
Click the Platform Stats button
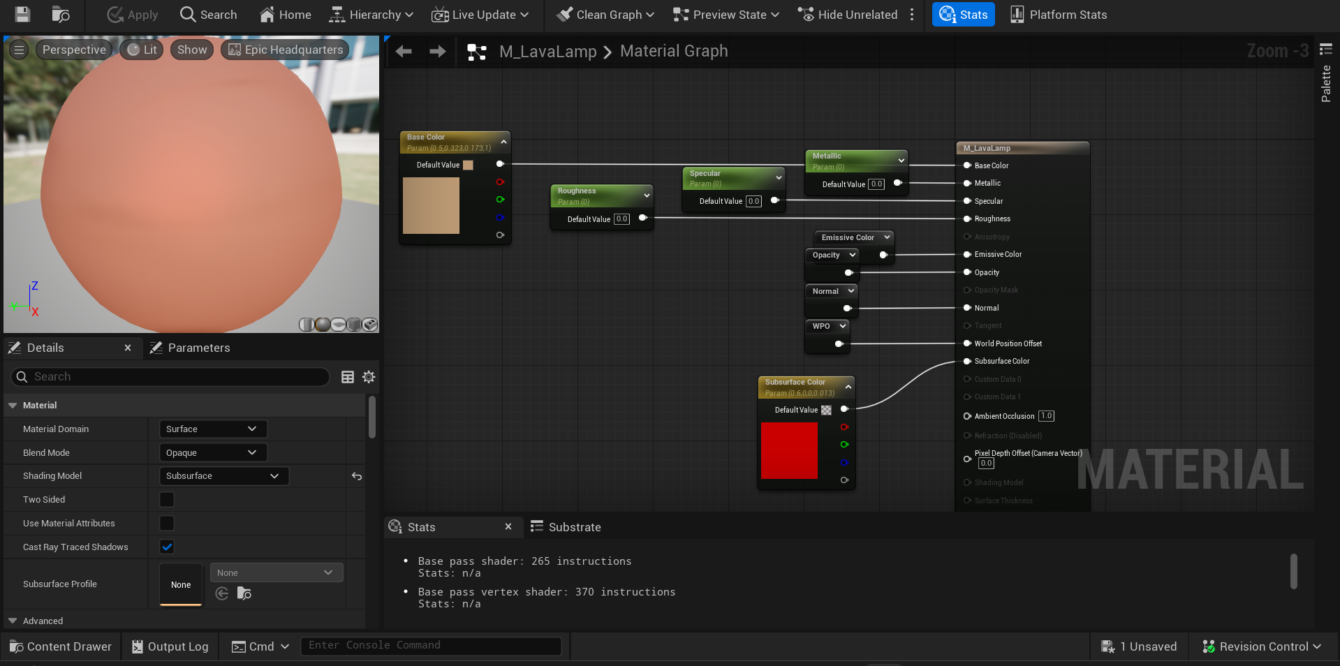click(1059, 15)
